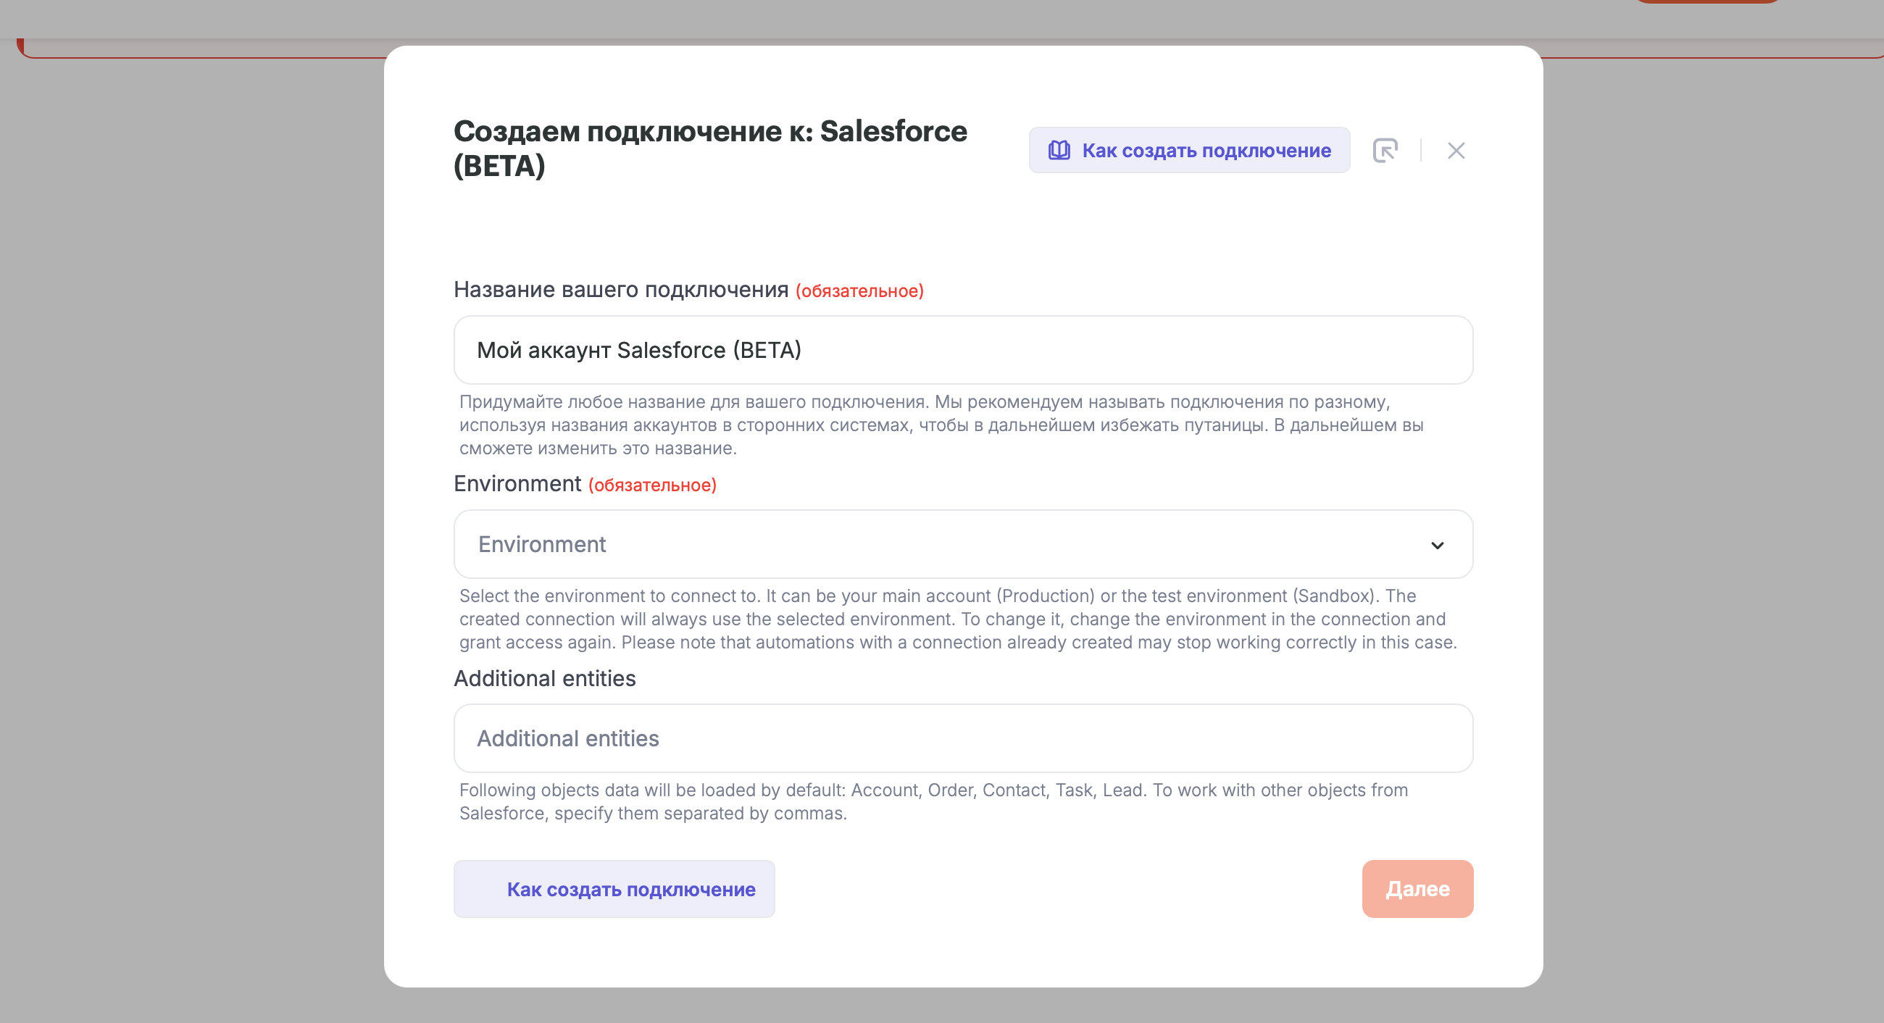Screen dimensions: 1884x1023
Task: Click the collapse-dialog arrow icon beside the close X
Action: click(1385, 150)
